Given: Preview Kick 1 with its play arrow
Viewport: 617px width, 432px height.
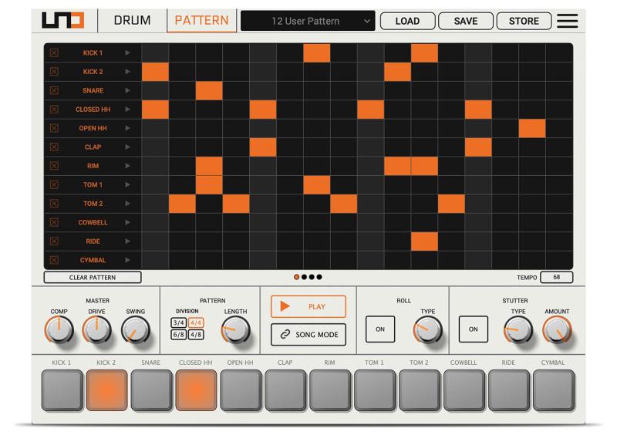Looking at the screenshot, I should click(x=127, y=53).
